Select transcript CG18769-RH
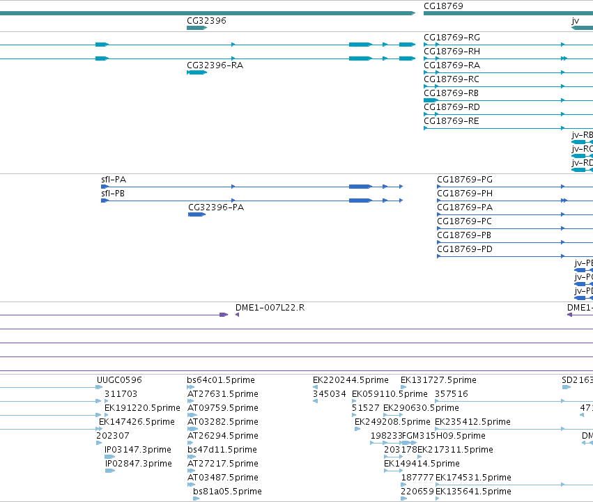 point(452,52)
